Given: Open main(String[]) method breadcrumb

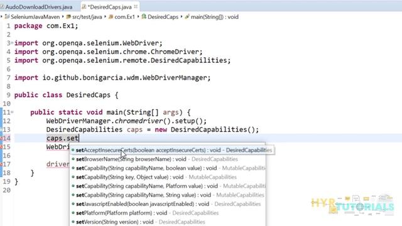Looking at the screenshot, I should (x=215, y=17).
